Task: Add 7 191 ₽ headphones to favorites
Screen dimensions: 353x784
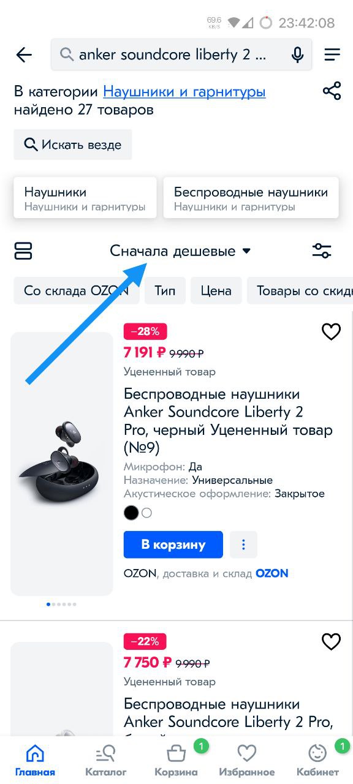Action: click(x=331, y=332)
